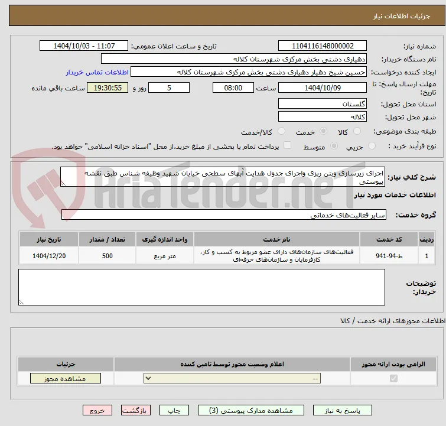The height and width of the screenshot is (426, 446).
Task: Click the کد خدمت column header
Action: (x=389, y=239)
